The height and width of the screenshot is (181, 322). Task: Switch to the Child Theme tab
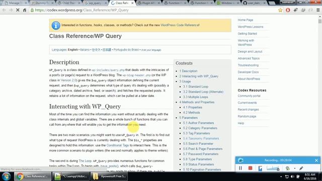coord(69,3)
